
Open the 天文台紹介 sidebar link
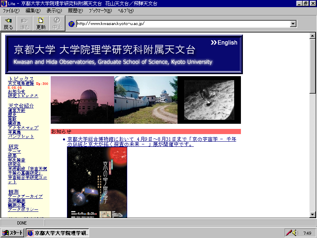point(21,106)
